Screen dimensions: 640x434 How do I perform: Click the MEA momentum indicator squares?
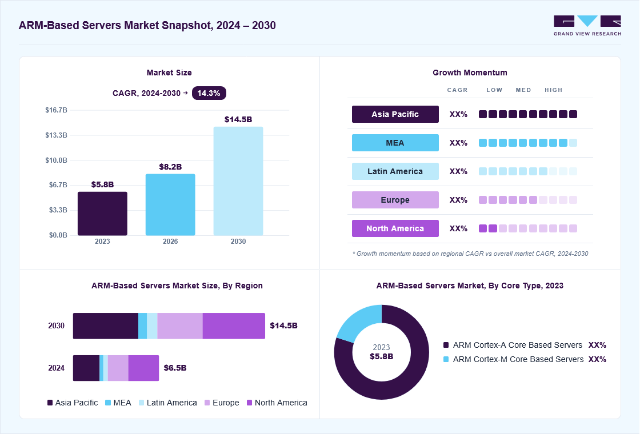pyautogui.click(x=528, y=143)
